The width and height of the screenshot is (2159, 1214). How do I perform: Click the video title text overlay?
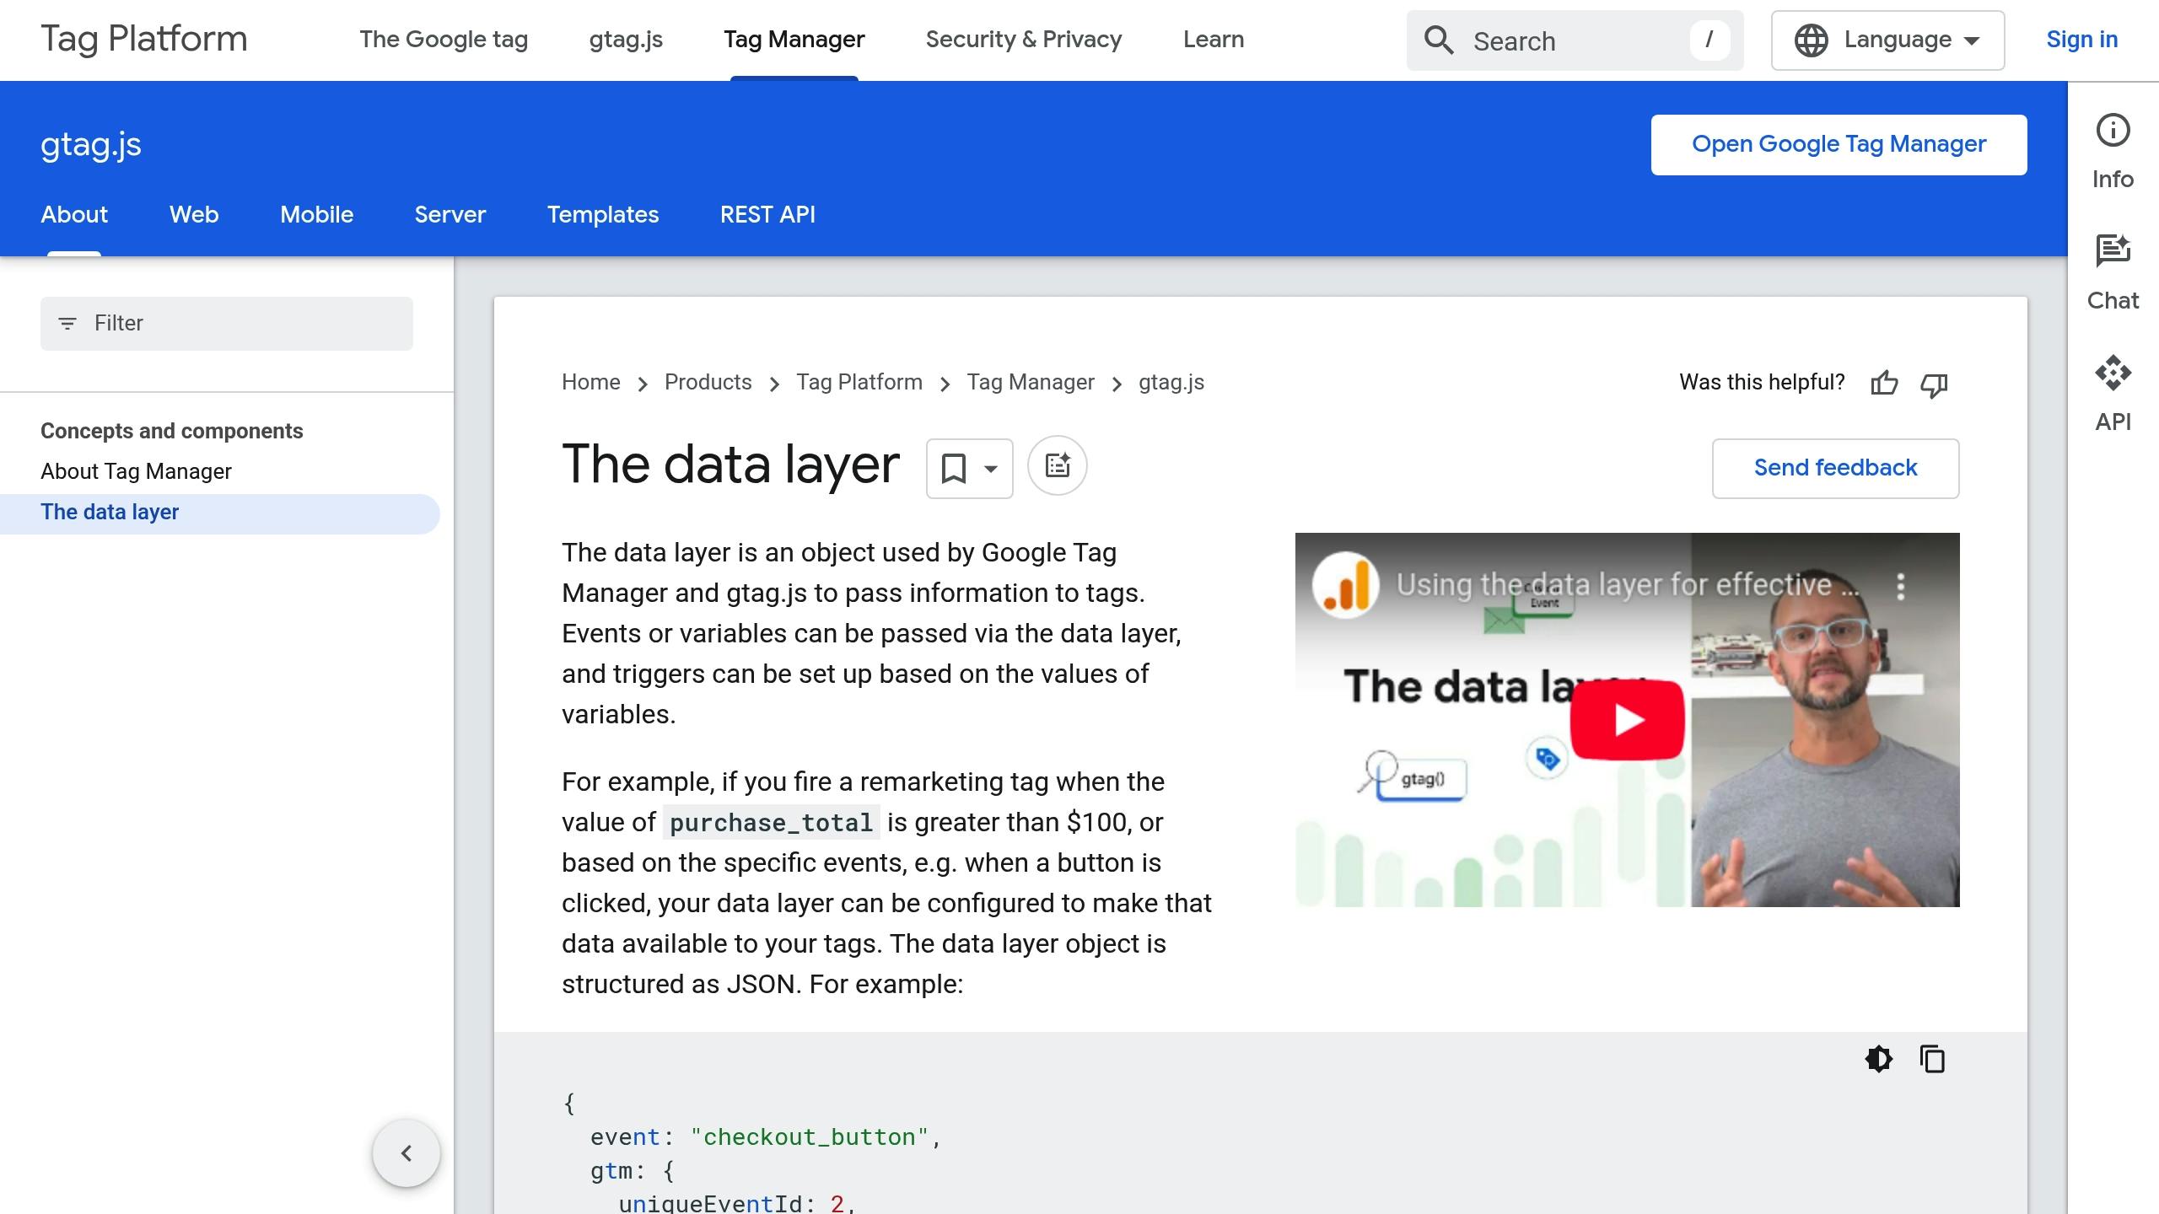tap(1628, 584)
